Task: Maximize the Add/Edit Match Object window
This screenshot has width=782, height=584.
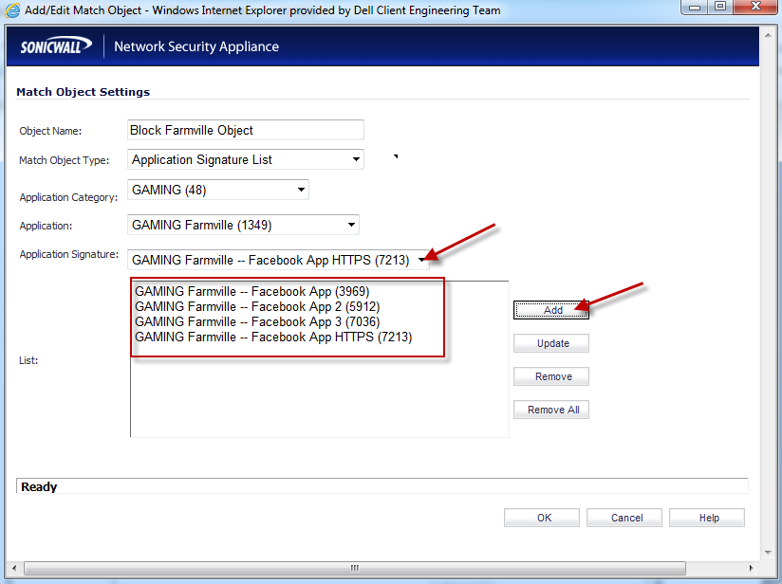Action: point(720,7)
